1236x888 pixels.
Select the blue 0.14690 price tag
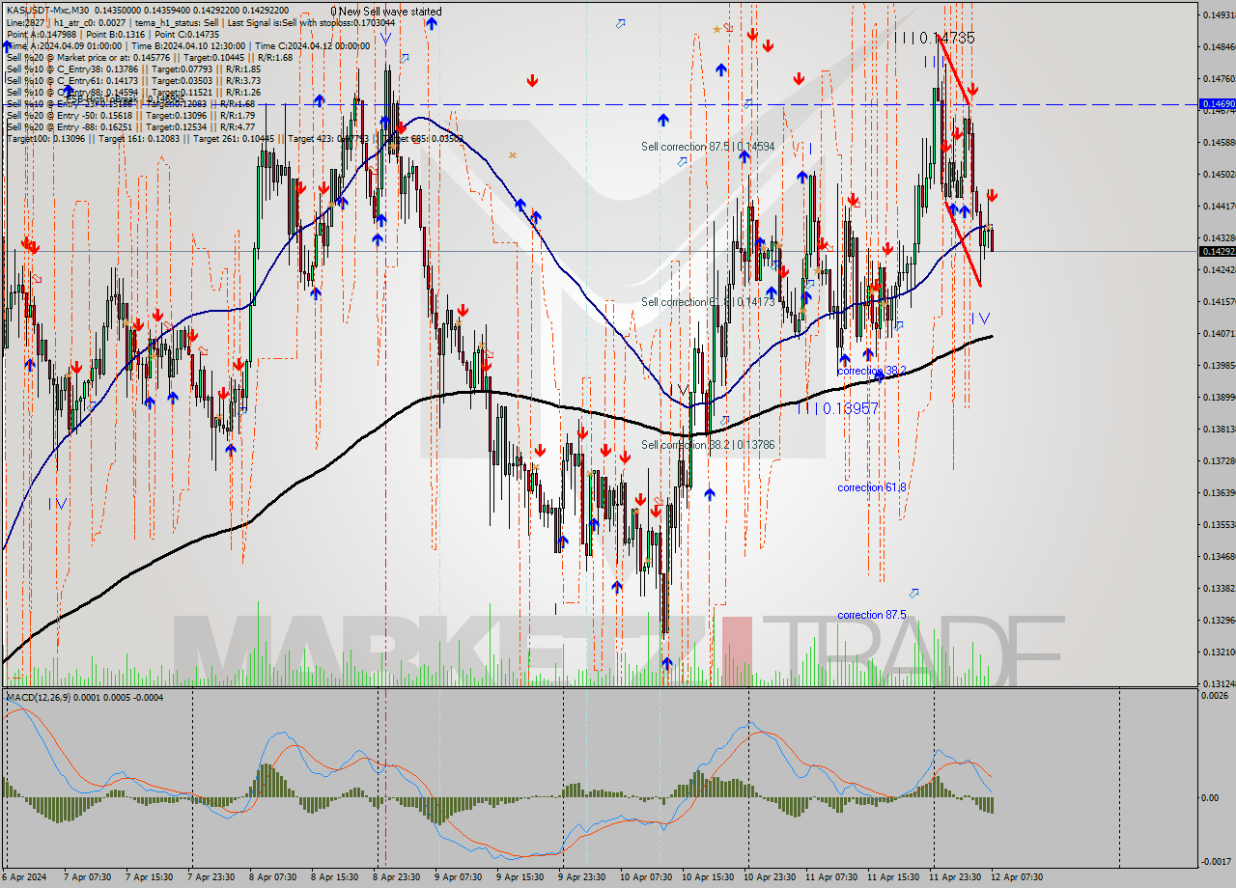click(x=1216, y=103)
